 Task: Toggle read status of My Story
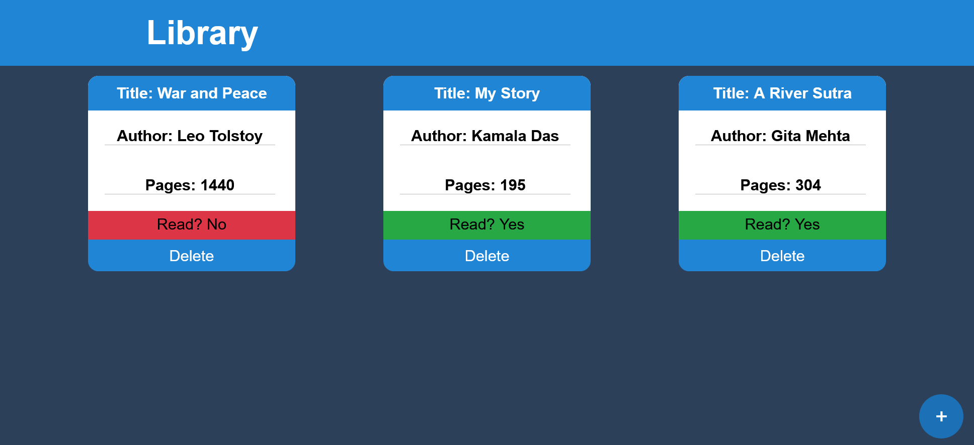click(487, 225)
